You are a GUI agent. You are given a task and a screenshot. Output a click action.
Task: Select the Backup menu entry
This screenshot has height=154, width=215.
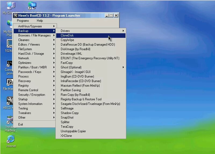35,31
